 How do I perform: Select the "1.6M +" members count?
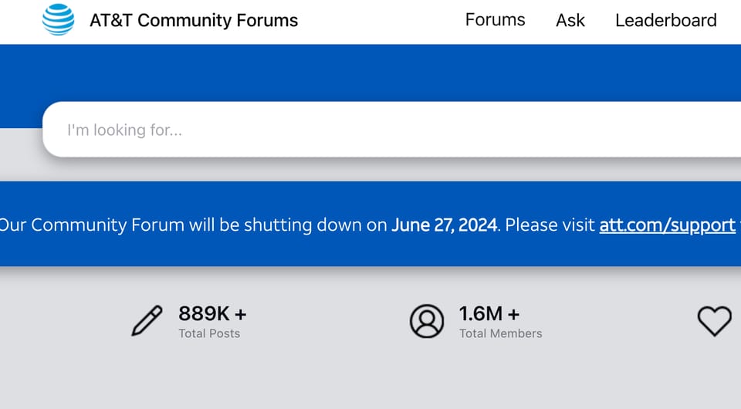[x=489, y=313]
